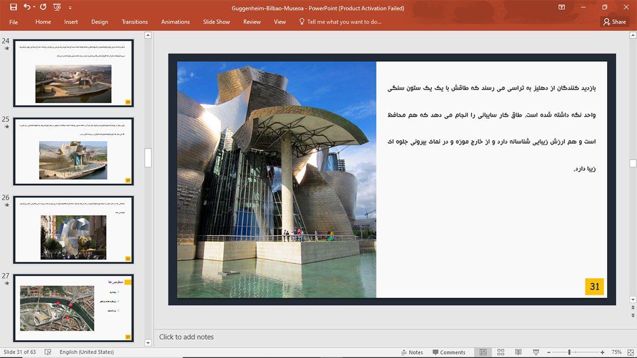Toggle the Comments pane from the status bar
The image size is (637, 358).
pyautogui.click(x=449, y=352)
